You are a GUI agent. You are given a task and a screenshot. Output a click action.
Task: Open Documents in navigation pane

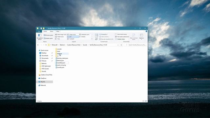[45, 58]
